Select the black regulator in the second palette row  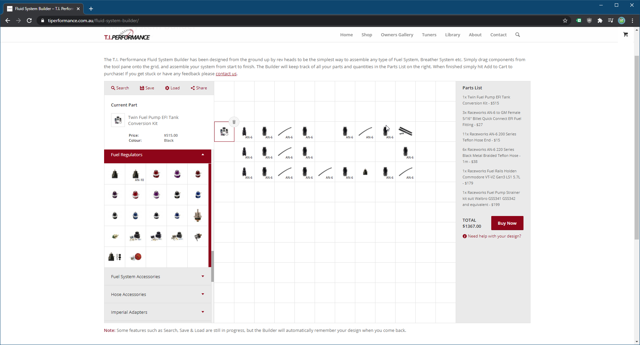[x=177, y=195]
